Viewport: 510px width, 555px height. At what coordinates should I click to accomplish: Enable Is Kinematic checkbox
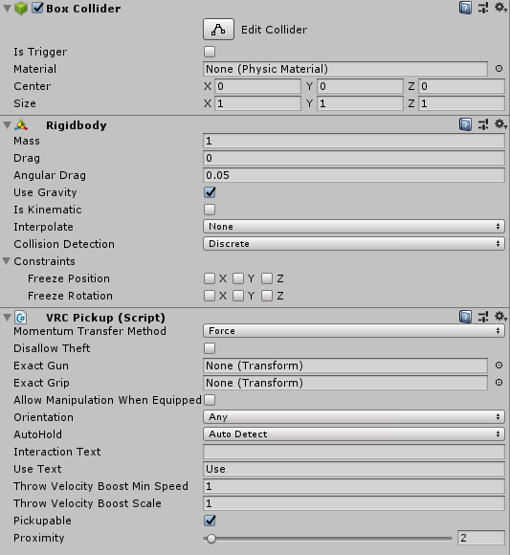pos(210,210)
